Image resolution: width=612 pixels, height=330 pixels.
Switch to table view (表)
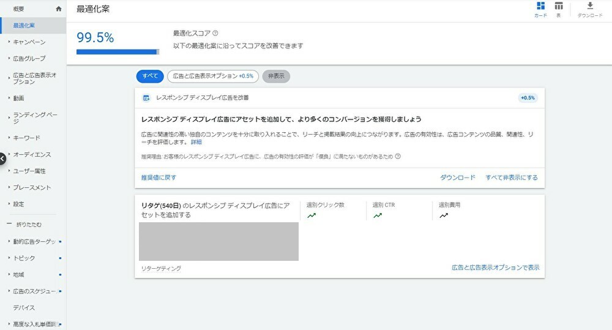(x=559, y=10)
